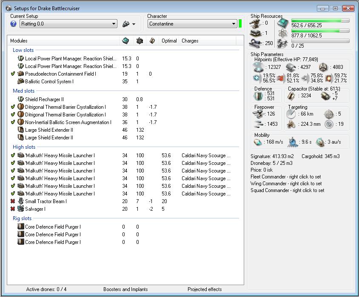
Task: Click Fleet Commander - right click to set
Action: 286,177
